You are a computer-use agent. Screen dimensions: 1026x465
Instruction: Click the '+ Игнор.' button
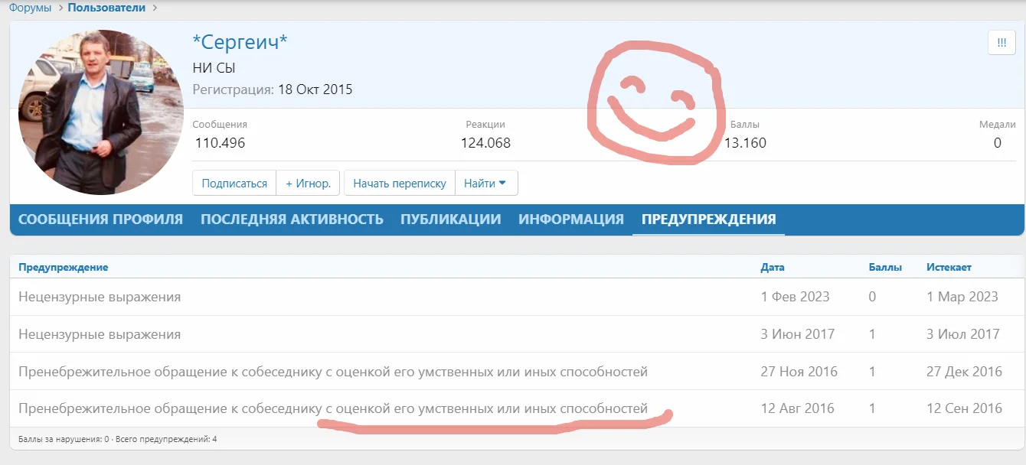point(308,184)
